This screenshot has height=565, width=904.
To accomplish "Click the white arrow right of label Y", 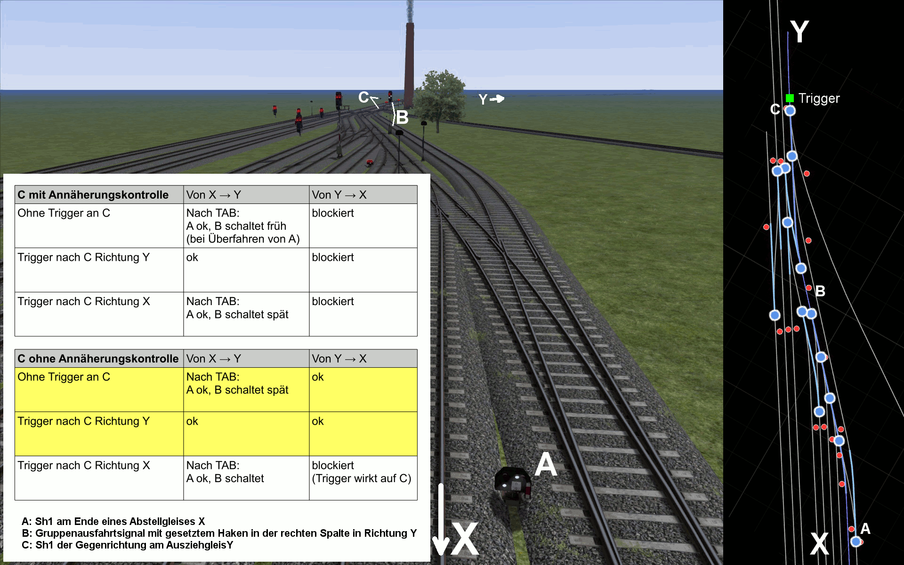I will point(497,99).
